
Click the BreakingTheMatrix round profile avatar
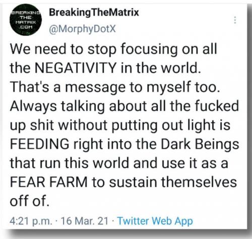(x=26, y=20)
